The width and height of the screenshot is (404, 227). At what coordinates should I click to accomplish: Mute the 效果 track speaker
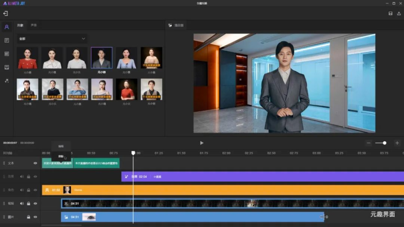(22, 177)
